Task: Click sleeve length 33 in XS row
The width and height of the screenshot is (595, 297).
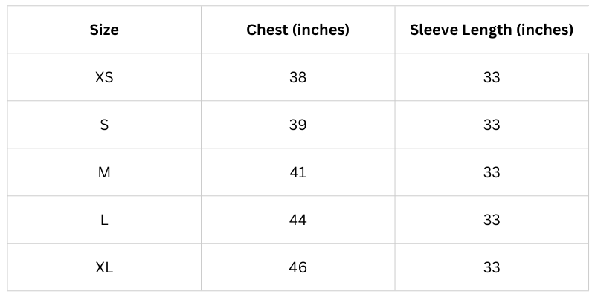Action: 492,77
